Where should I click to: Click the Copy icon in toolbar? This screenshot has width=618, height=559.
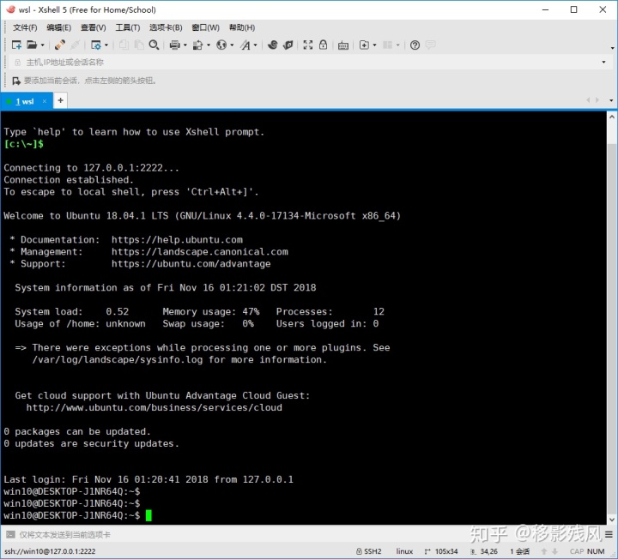click(124, 45)
